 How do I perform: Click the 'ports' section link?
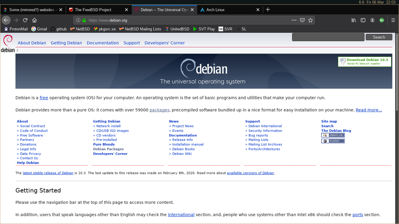click(x=358, y=215)
